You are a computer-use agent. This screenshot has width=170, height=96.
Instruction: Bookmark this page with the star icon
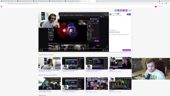(159, 3)
